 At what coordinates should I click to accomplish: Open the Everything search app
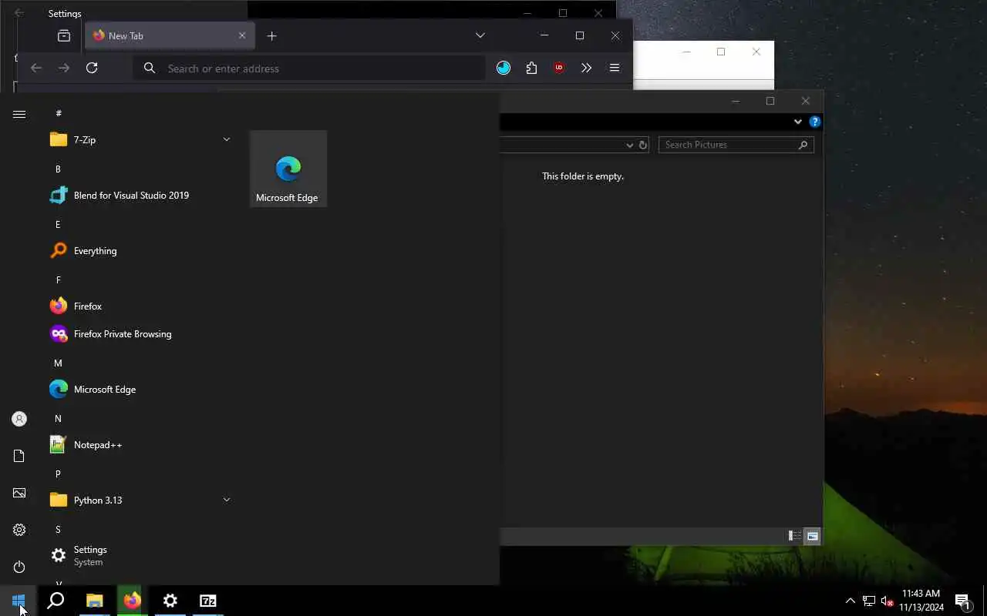tap(140, 251)
